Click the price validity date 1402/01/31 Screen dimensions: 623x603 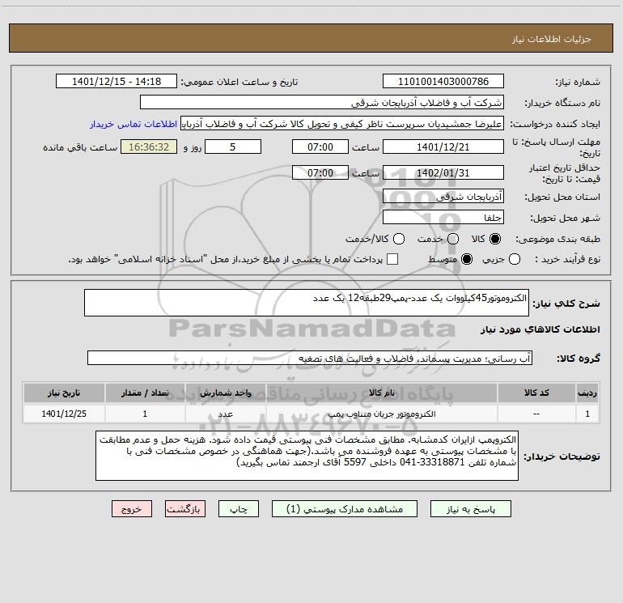click(x=443, y=172)
